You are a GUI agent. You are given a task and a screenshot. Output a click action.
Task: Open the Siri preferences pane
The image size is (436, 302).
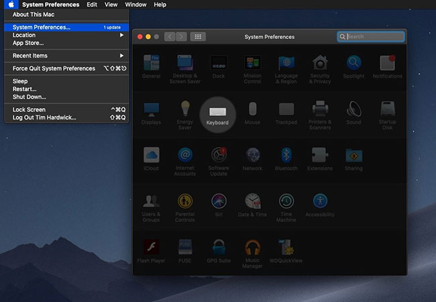[218, 204]
